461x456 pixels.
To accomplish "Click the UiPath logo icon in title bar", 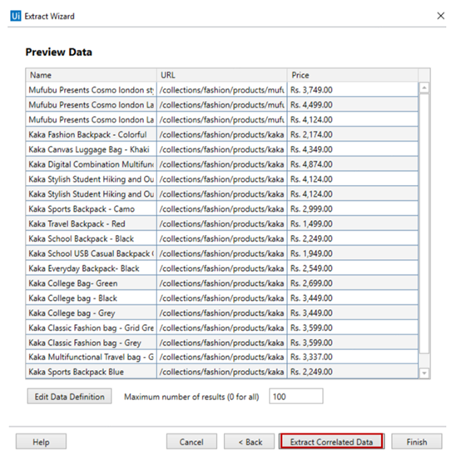I will point(16,16).
